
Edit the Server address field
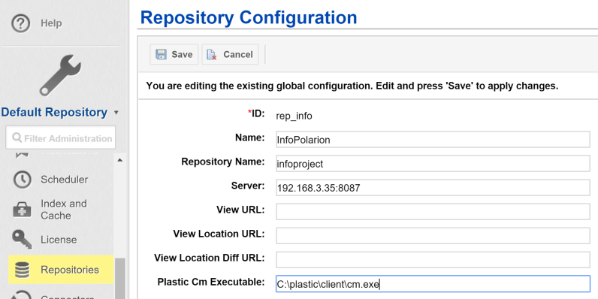[433, 188]
